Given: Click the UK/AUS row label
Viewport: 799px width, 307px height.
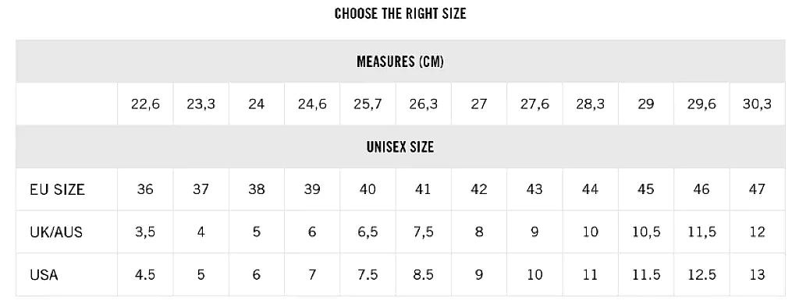Looking at the screenshot, I should coord(56,232).
